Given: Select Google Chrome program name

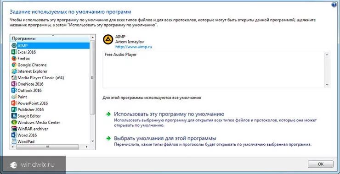Looking at the screenshot, I should click(32, 65).
